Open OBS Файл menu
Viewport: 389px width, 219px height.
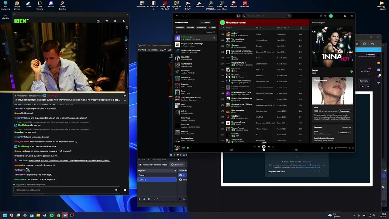click(x=142, y=50)
